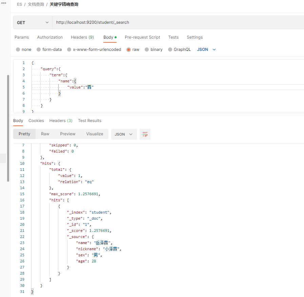The height and width of the screenshot is (297, 304).
Task: Open the Test Results tab
Action: (89, 121)
